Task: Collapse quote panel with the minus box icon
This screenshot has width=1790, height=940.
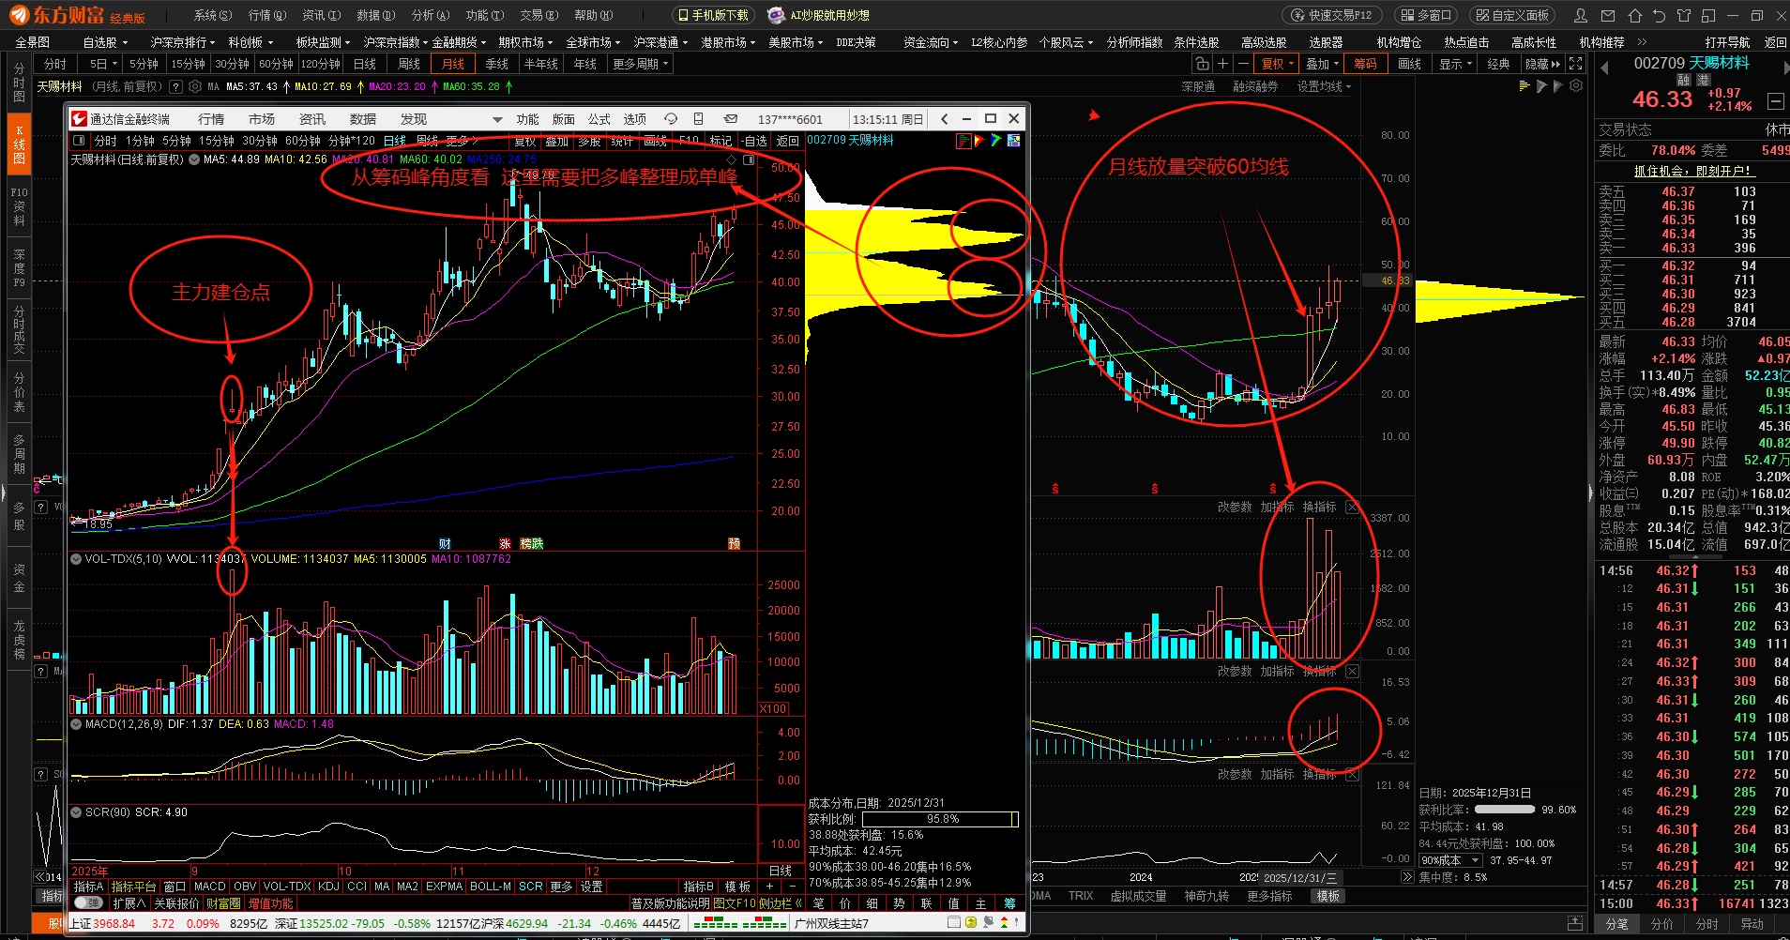Action: [1776, 100]
